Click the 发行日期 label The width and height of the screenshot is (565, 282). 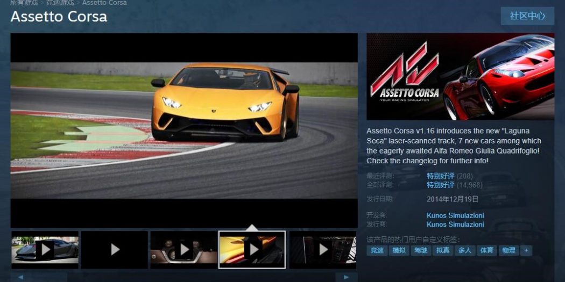(x=380, y=199)
